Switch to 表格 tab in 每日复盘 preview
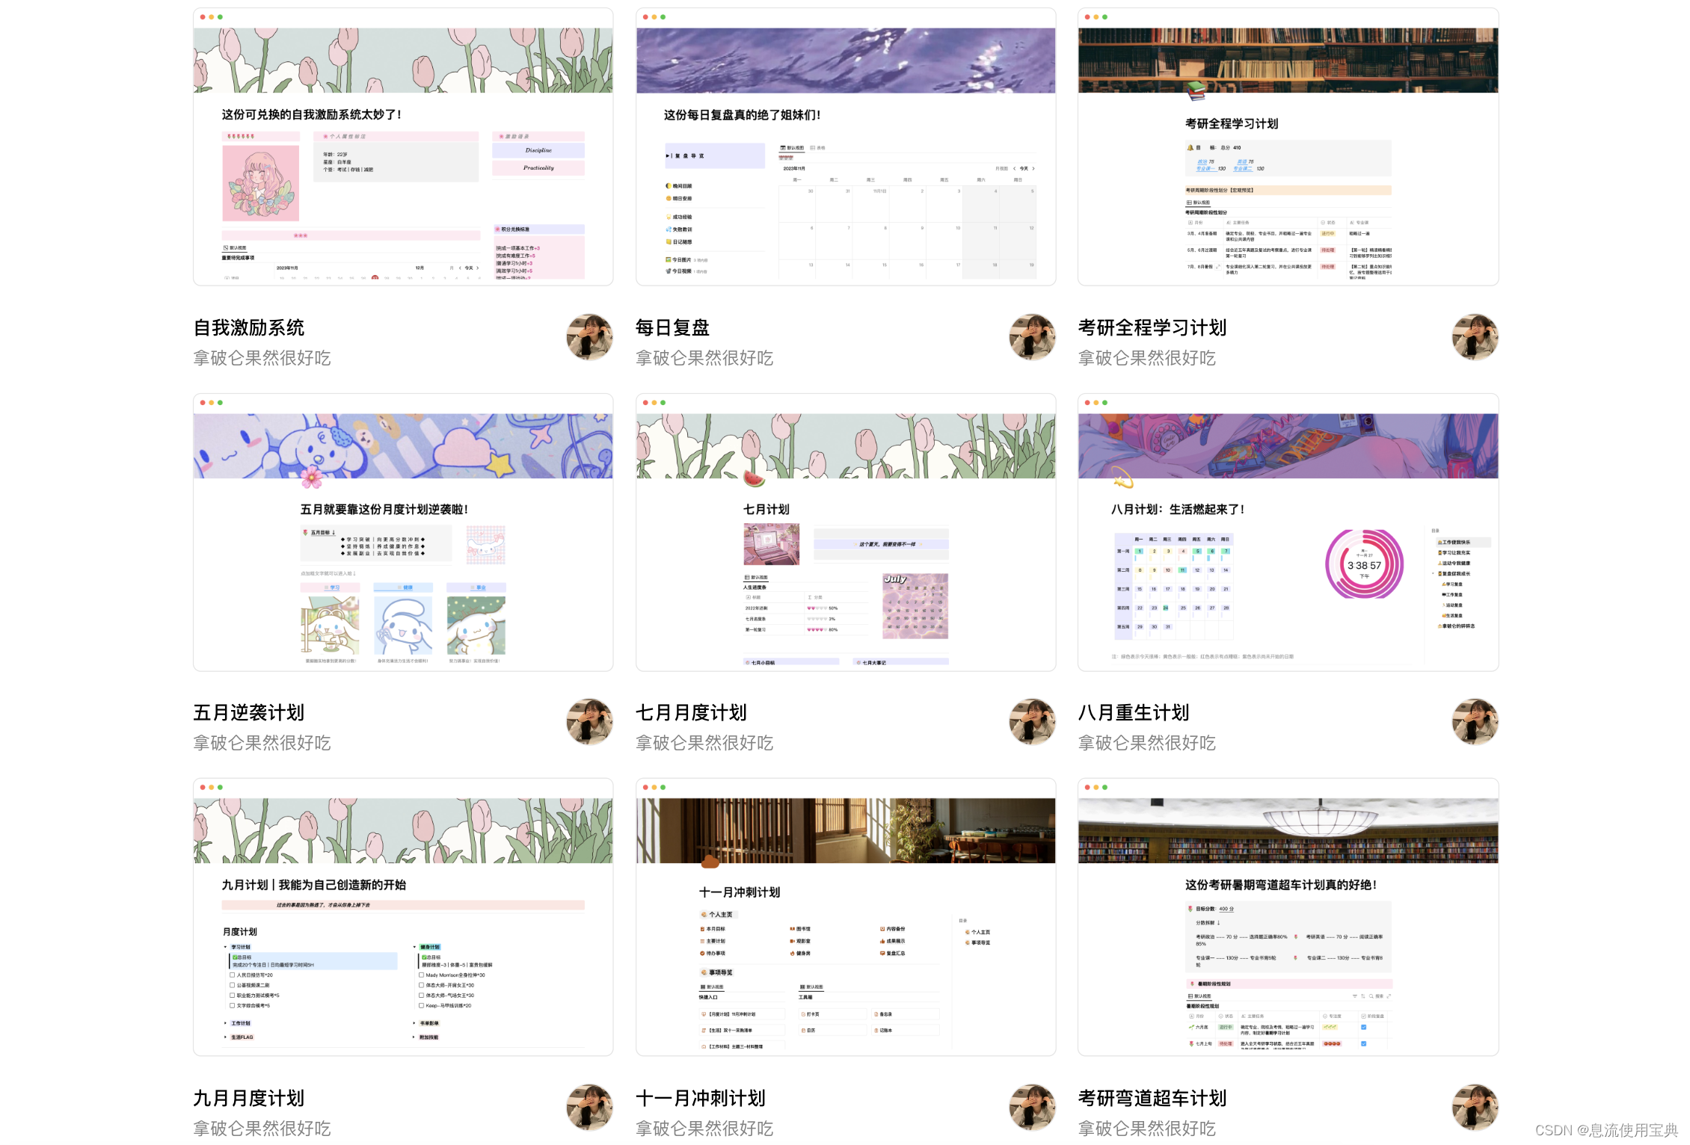The image size is (1690, 1145). tap(818, 148)
